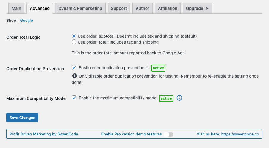Go to the Author tab
The image size is (269, 148).
click(143, 8)
